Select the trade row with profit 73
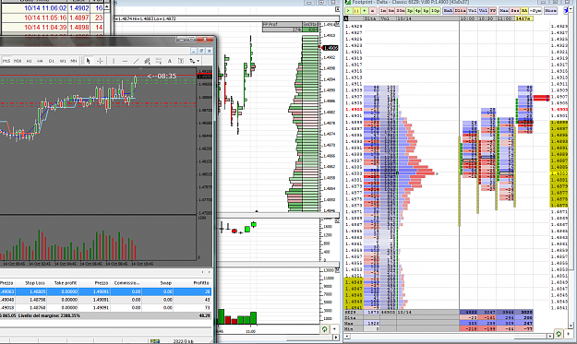 click(x=105, y=308)
